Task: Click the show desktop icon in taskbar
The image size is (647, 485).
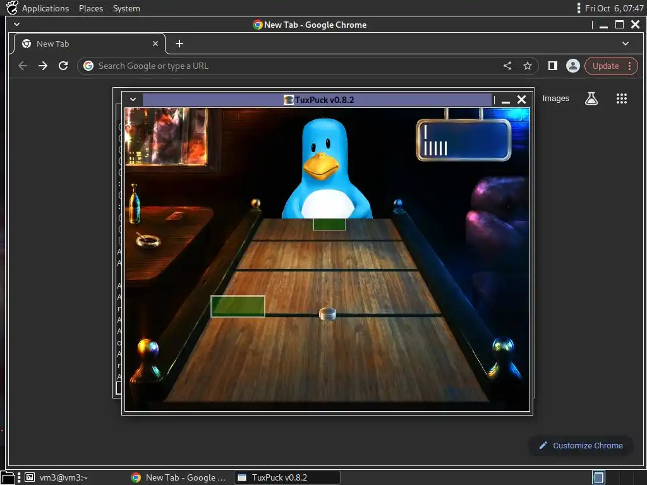Action: pos(8,477)
